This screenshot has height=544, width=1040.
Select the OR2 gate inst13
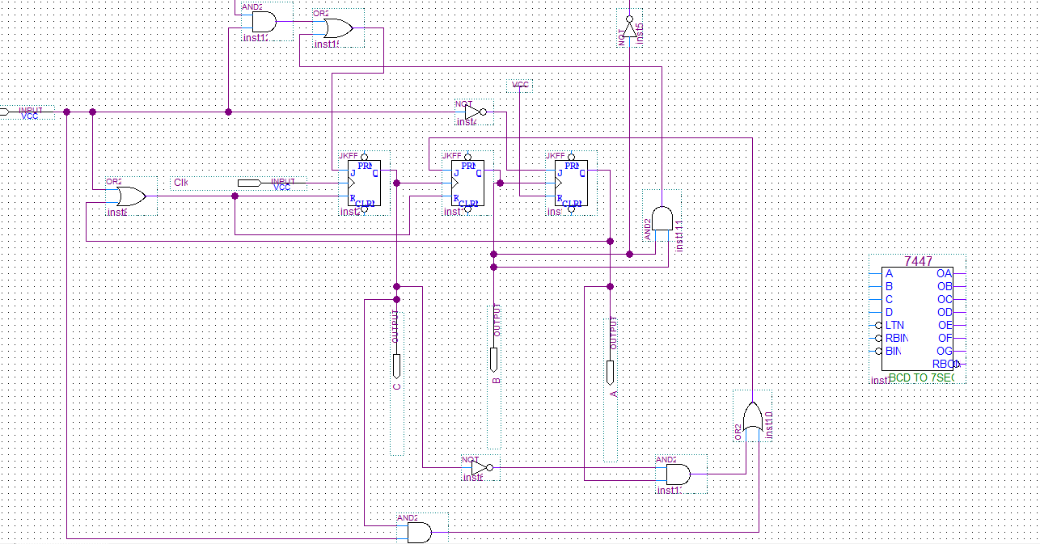click(338, 29)
